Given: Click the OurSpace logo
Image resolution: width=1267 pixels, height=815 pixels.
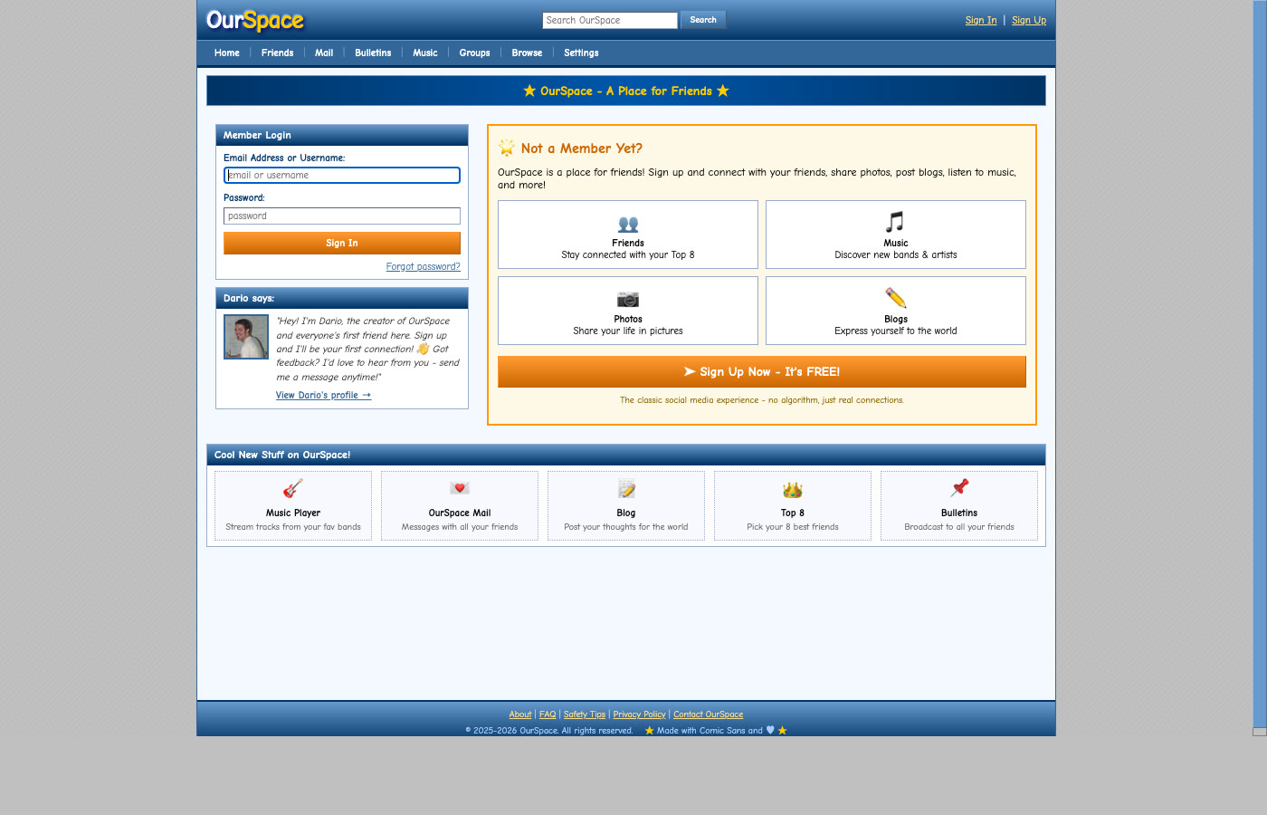Looking at the screenshot, I should (255, 21).
